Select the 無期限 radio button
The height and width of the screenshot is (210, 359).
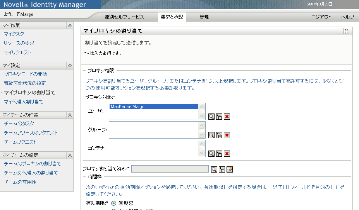coord(114,203)
